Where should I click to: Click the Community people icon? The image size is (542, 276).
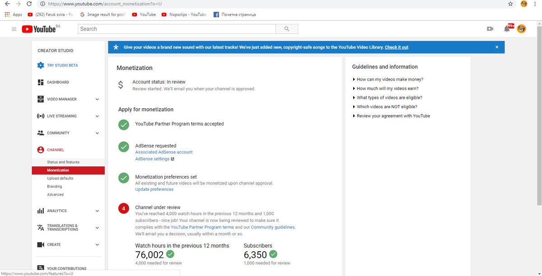pos(41,133)
